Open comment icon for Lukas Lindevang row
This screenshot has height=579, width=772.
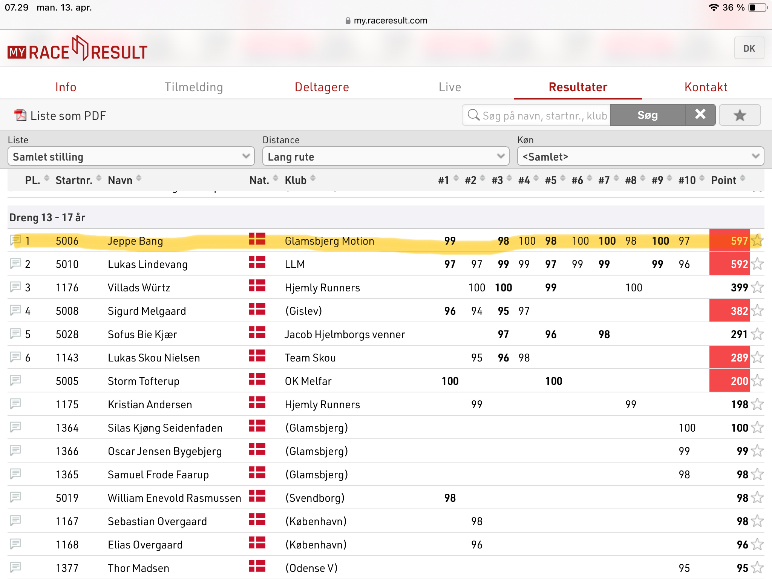click(x=15, y=263)
